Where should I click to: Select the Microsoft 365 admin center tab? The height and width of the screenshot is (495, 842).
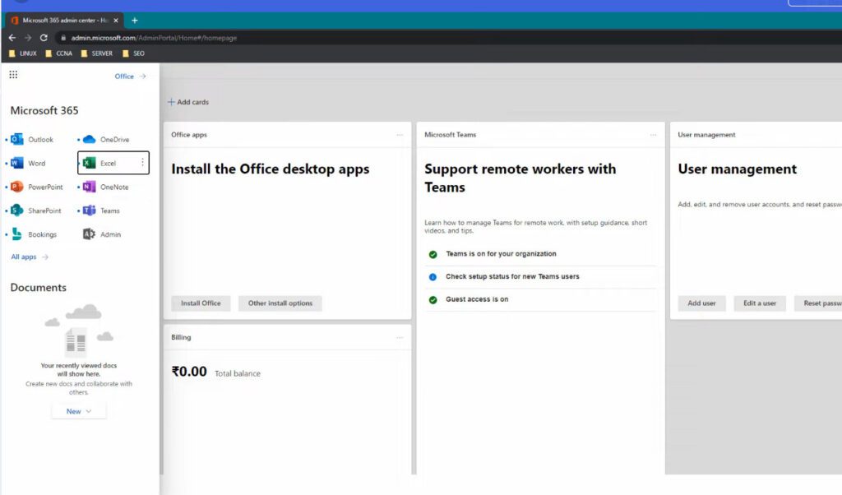pyautogui.click(x=64, y=21)
